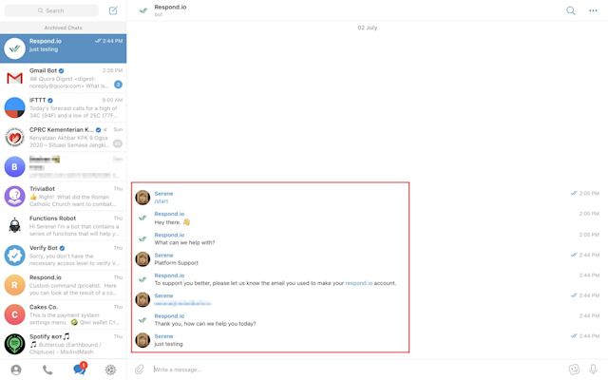
Task: Click the CPRC Kementerian avatar
Action: click(x=15, y=137)
